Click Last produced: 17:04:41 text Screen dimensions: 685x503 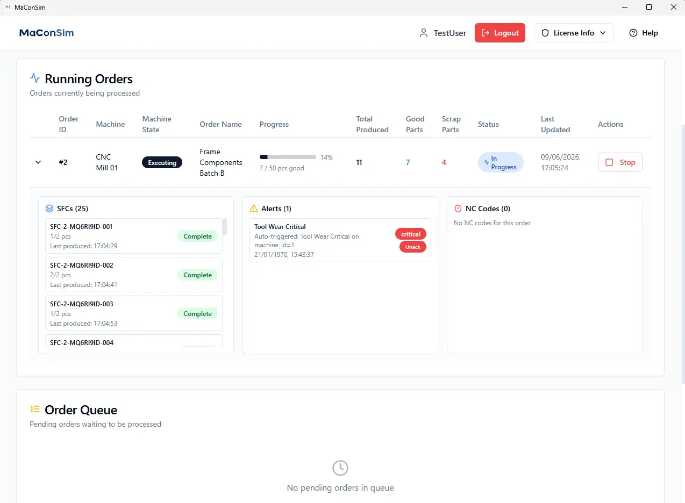84,285
